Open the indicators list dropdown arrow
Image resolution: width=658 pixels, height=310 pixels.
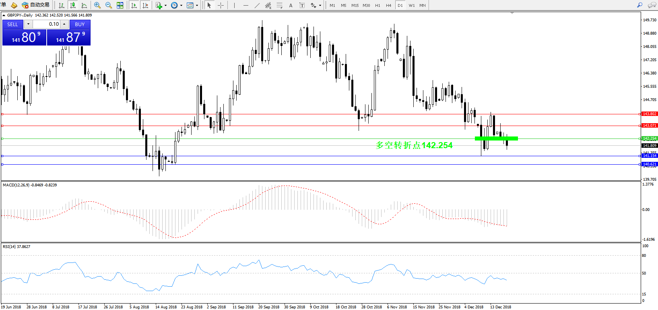click(165, 6)
